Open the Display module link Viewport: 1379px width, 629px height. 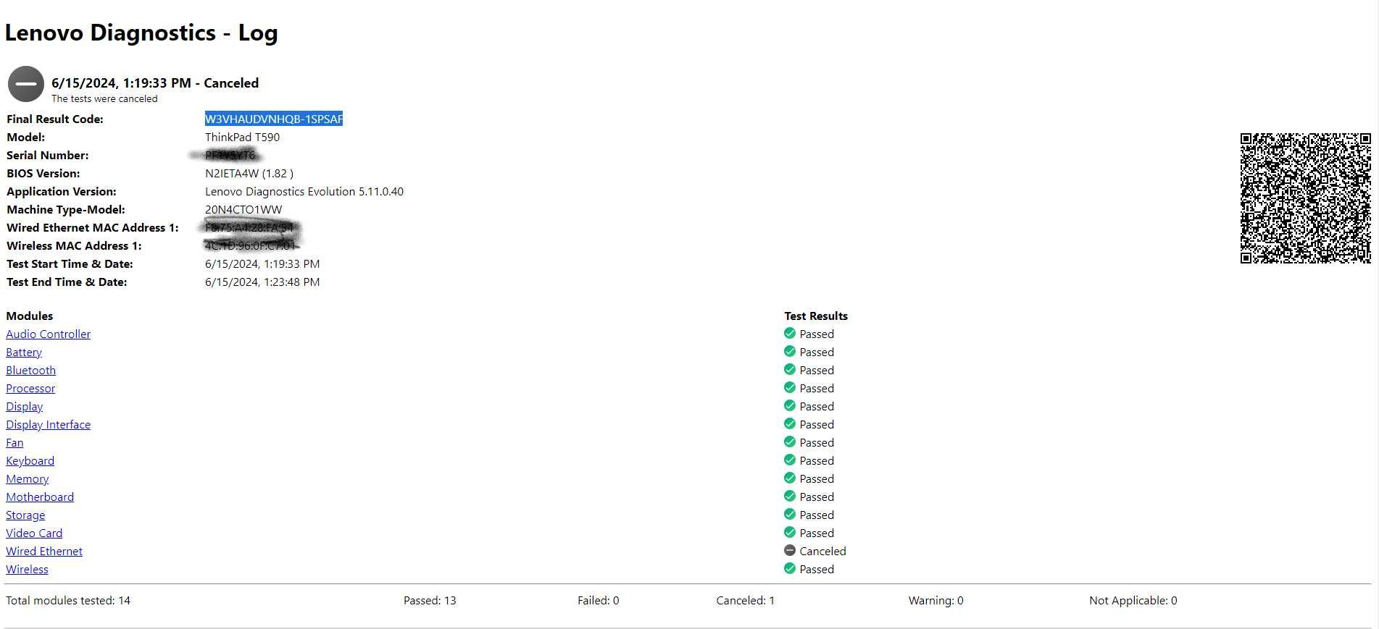click(25, 406)
